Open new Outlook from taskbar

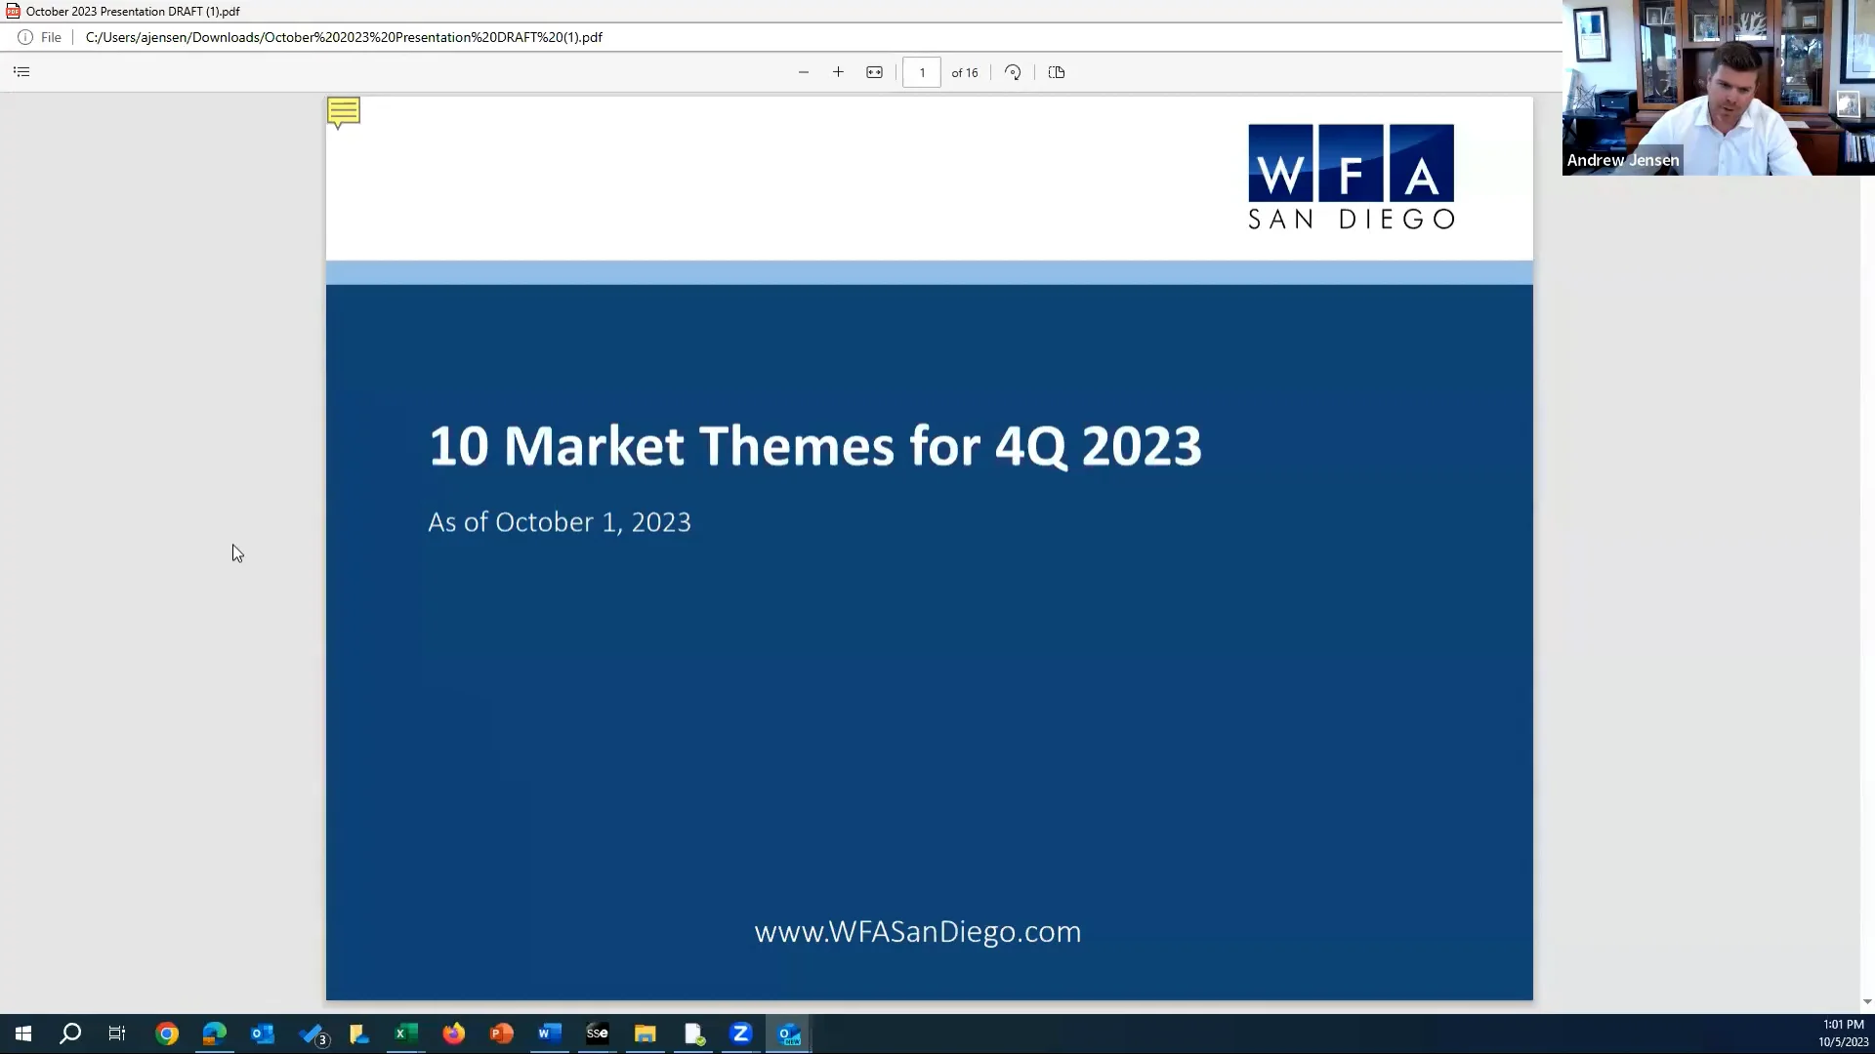coord(789,1034)
